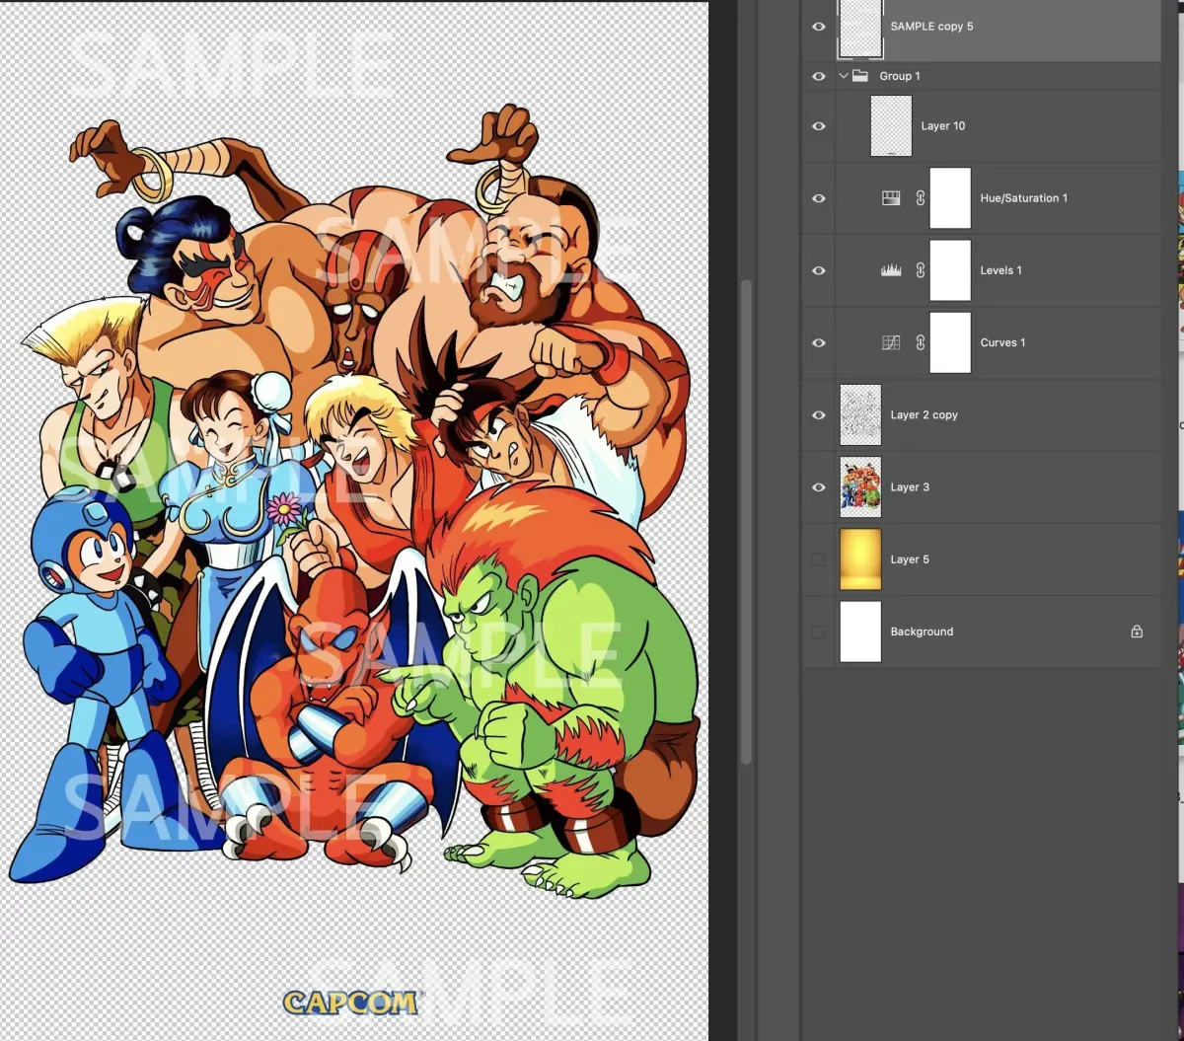
Task: Select the layer named "SAMPLE copy 5"
Action: click(x=931, y=27)
